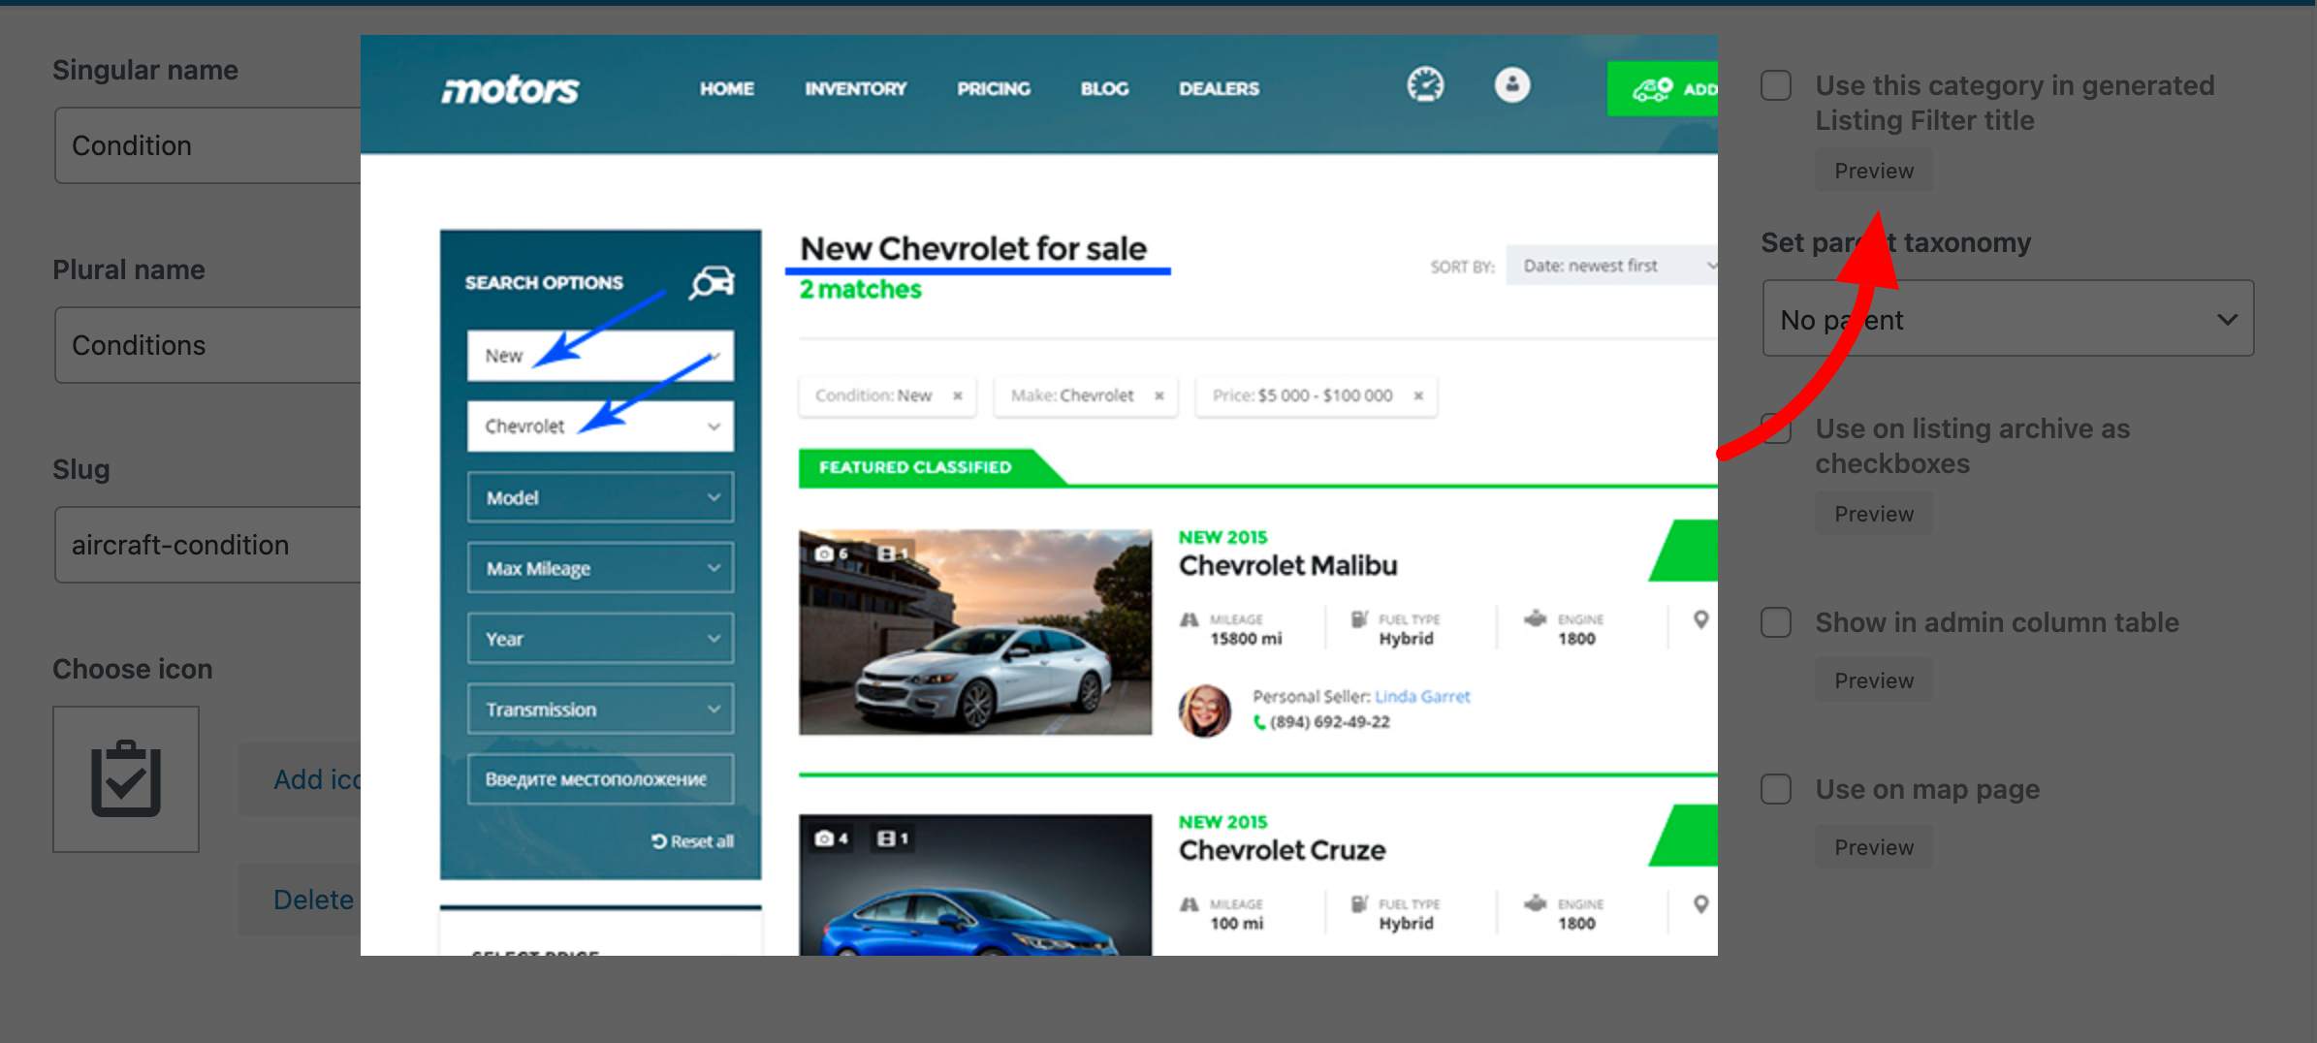Viewport: 2317px width, 1043px height.
Task: Open the Transmission filter dropdown
Action: (600, 710)
